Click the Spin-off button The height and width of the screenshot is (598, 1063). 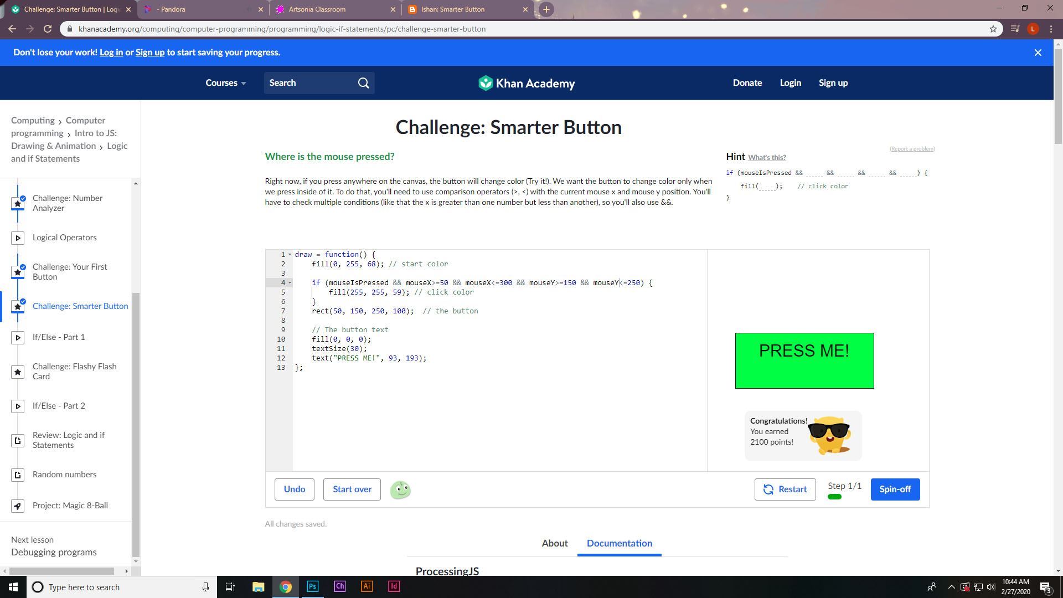(895, 489)
